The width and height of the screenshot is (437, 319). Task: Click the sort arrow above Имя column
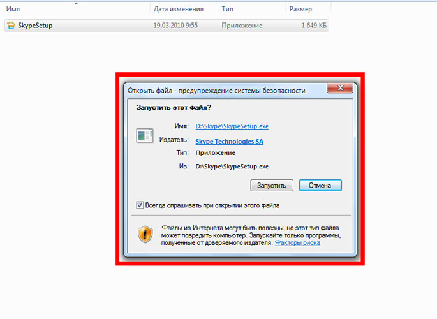click(x=76, y=3)
